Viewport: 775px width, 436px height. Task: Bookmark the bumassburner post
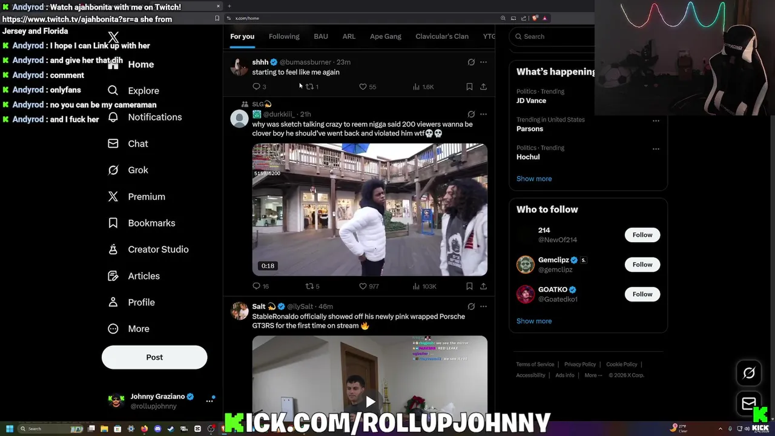point(469,87)
